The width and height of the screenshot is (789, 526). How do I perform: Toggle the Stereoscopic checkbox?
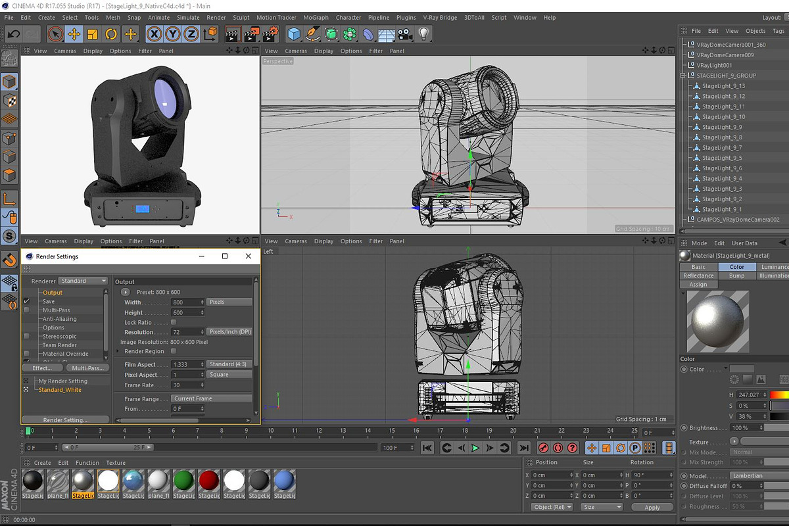click(26, 336)
